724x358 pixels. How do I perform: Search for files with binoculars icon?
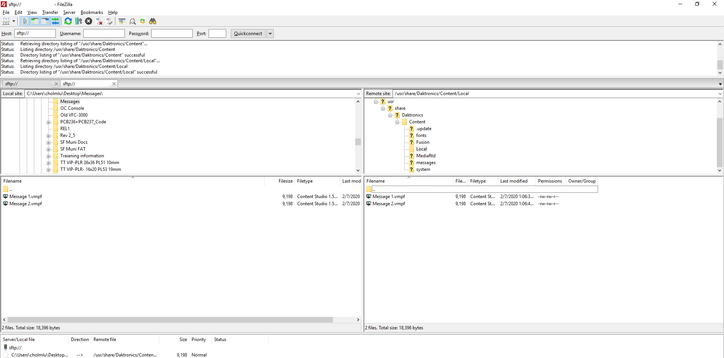click(x=153, y=22)
